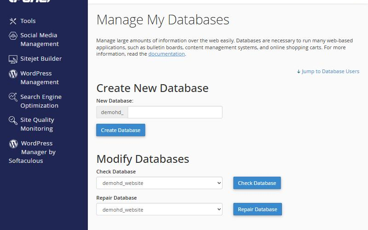The image size is (368, 230).
Task: Open WordPress Management sidebar item
Action: (x=40, y=78)
